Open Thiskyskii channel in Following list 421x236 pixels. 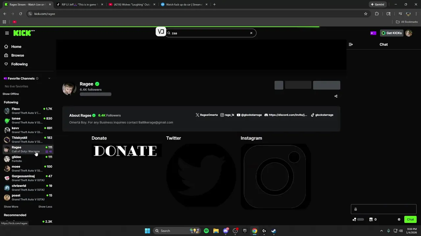pyautogui.click(x=28, y=140)
